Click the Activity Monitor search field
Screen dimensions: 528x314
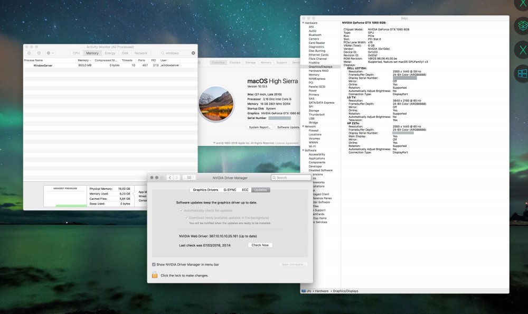(177, 53)
